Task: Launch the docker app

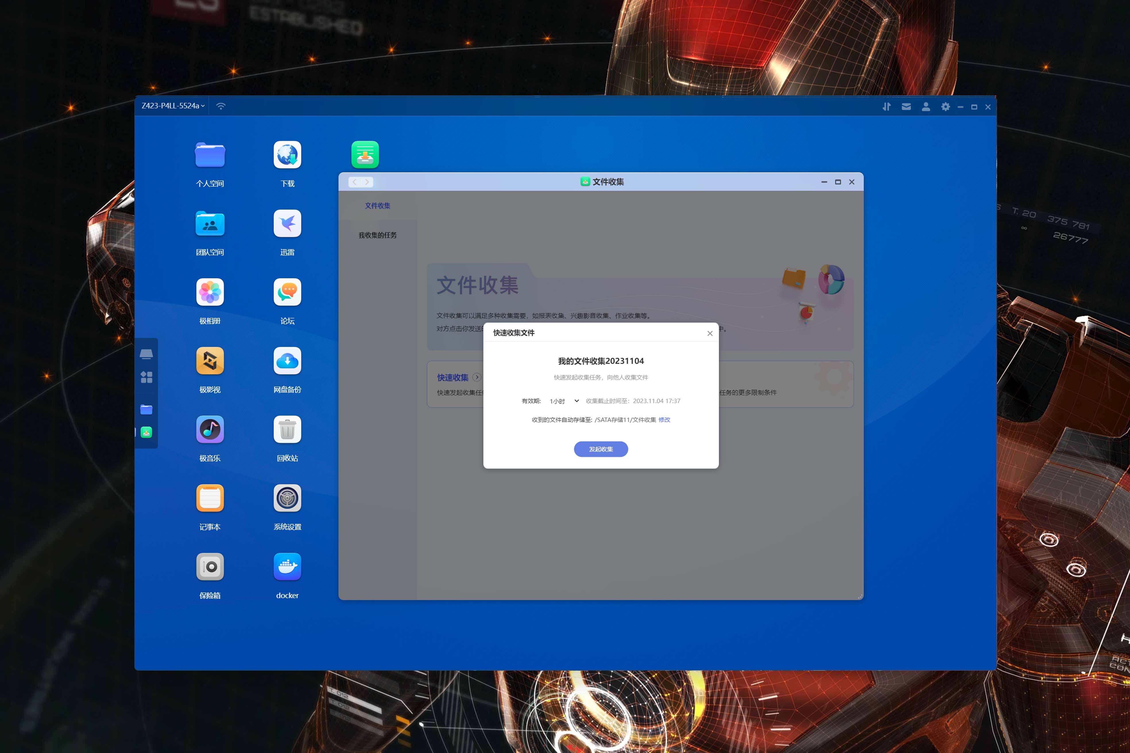Action: pyautogui.click(x=287, y=567)
